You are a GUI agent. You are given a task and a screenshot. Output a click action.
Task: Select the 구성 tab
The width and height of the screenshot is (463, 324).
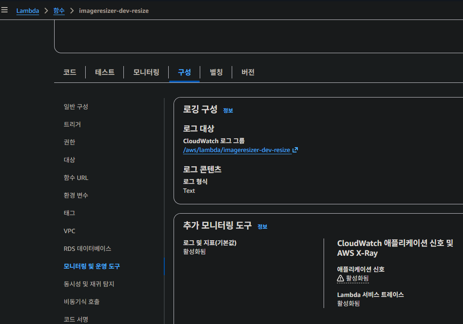[x=184, y=72]
